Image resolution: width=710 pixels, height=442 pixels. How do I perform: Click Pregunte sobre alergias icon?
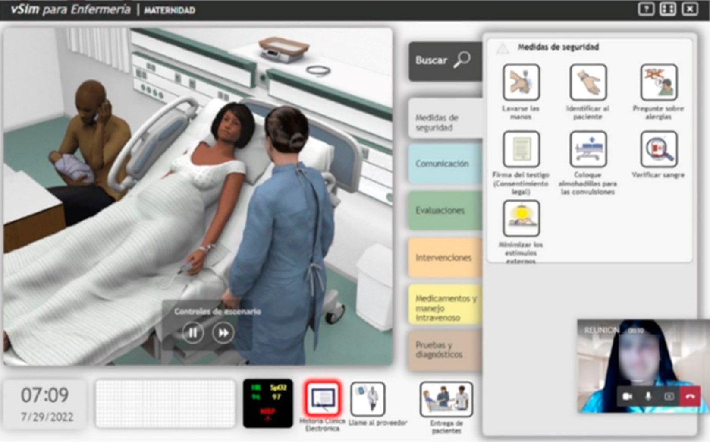(658, 82)
